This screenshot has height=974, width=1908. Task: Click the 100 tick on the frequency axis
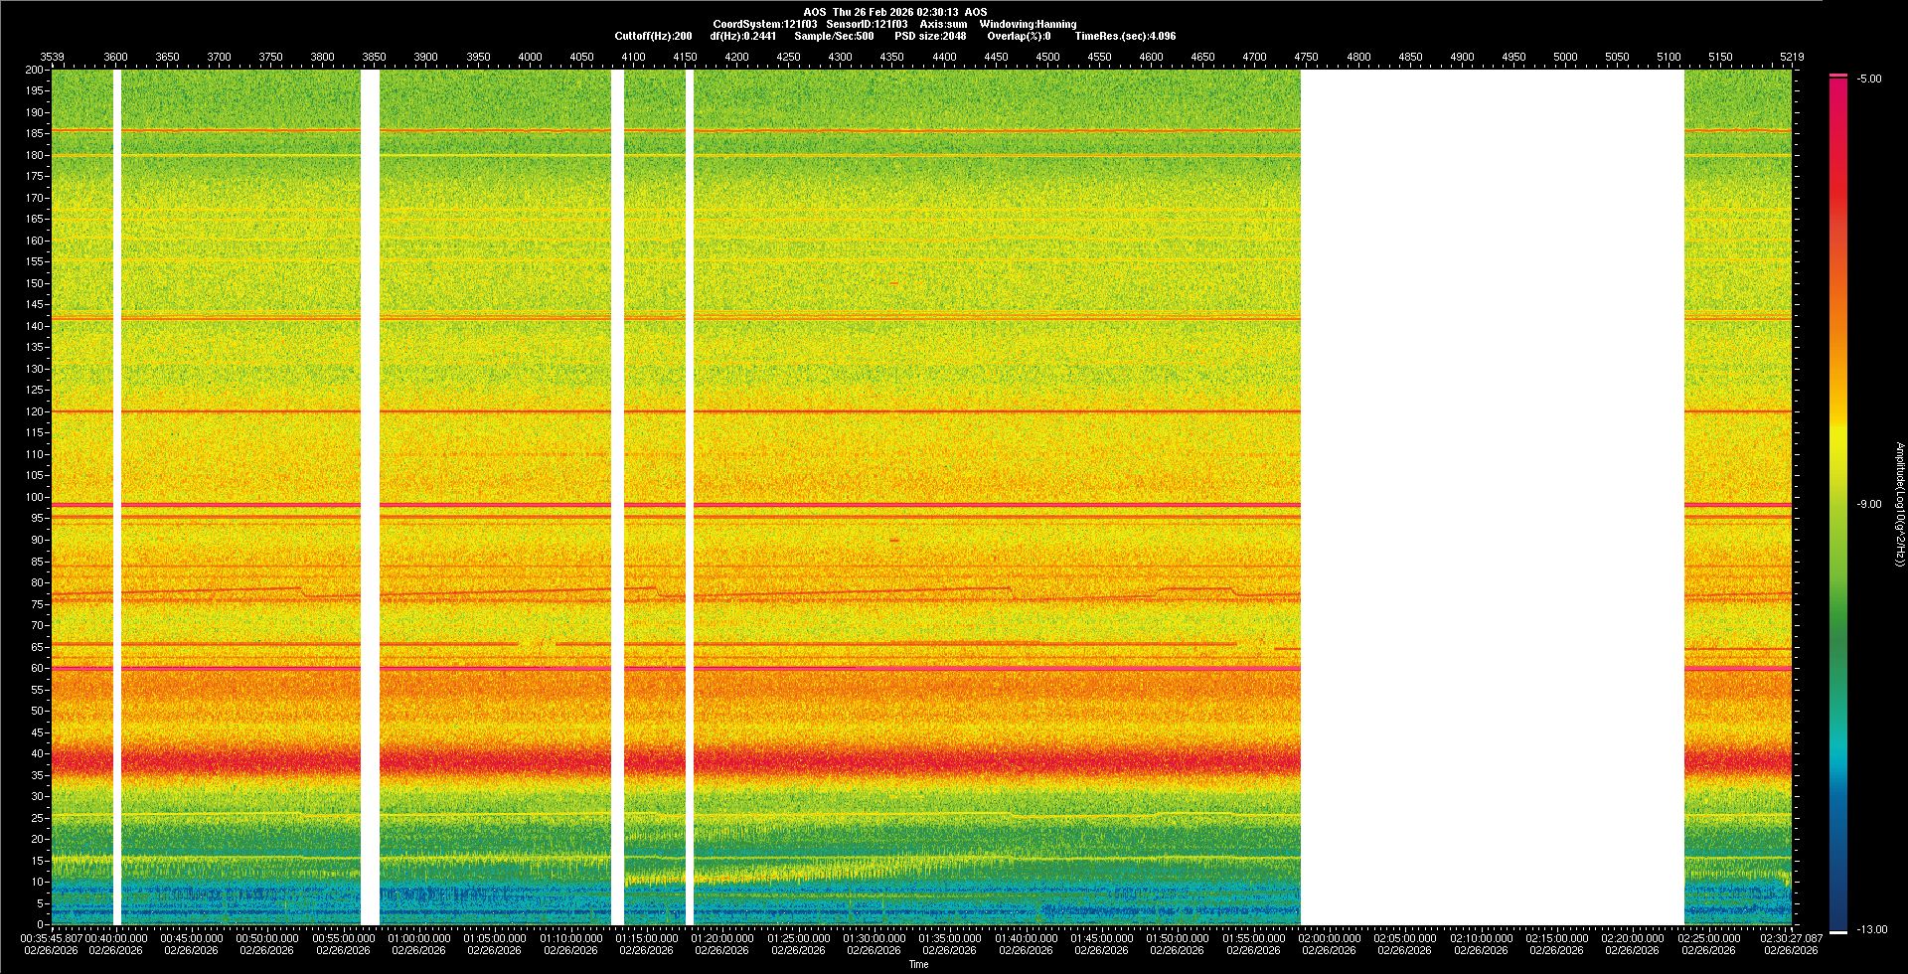pyautogui.click(x=35, y=497)
